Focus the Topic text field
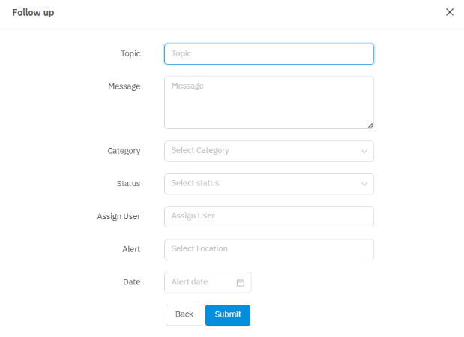464x337 pixels. click(x=268, y=54)
